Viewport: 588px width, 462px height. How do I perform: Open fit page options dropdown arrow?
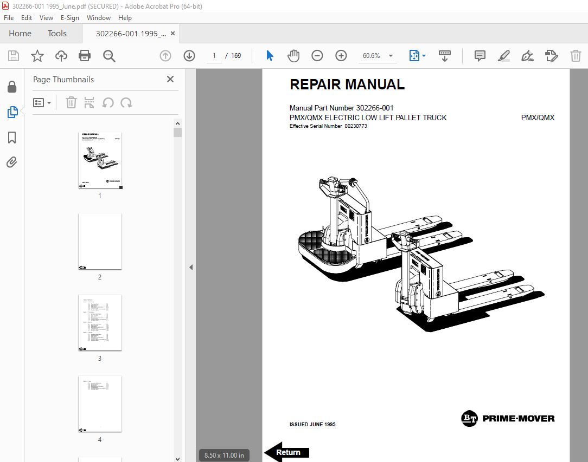coord(424,56)
